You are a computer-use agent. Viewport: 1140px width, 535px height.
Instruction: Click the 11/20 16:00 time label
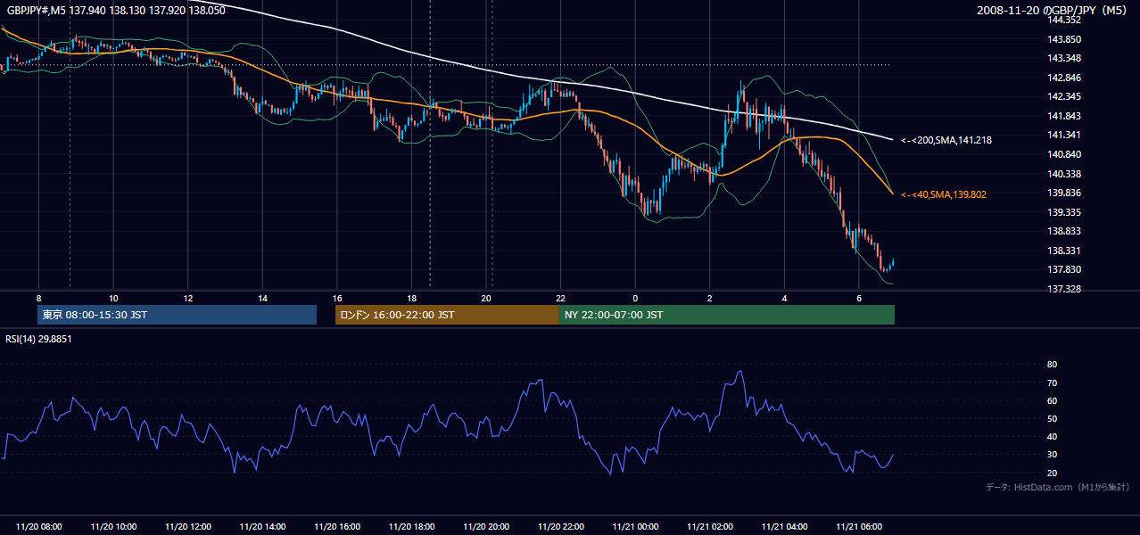click(x=337, y=527)
